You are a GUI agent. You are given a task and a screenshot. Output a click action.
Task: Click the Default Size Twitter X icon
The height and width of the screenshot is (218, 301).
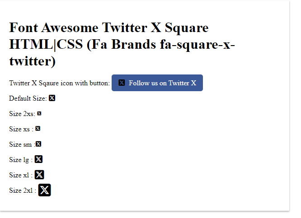pyautogui.click(x=52, y=98)
